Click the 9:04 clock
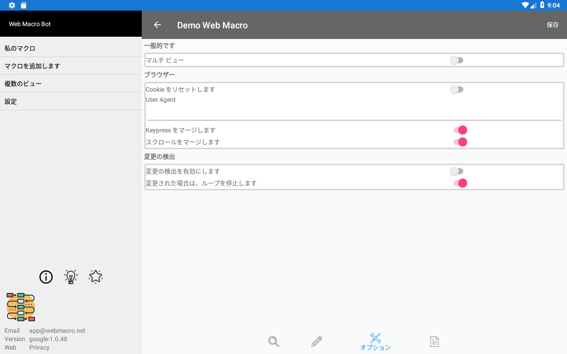567x354 pixels. point(554,5)
